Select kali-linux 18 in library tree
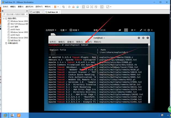 (x=14, y=40)
